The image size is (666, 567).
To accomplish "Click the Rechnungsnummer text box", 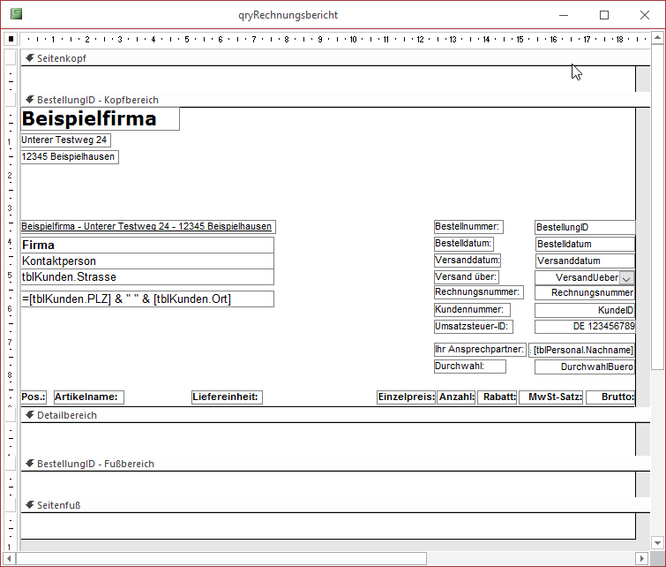I will click(x=585, y=292).
